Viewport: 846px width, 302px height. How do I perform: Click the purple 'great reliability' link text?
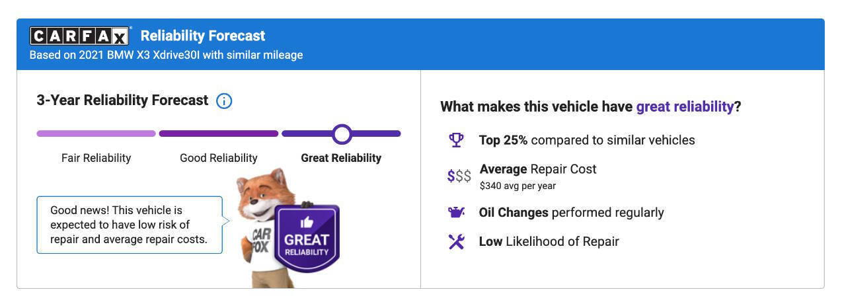pyautogui.click(x=685, y=106)
